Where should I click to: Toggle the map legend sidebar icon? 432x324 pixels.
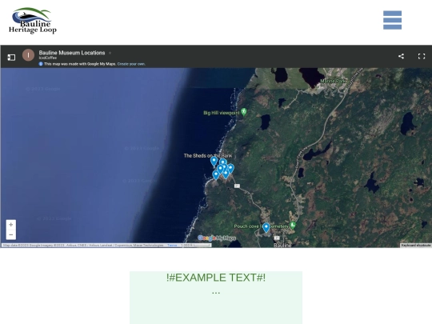pyautogui.click(x=11, y=57)
